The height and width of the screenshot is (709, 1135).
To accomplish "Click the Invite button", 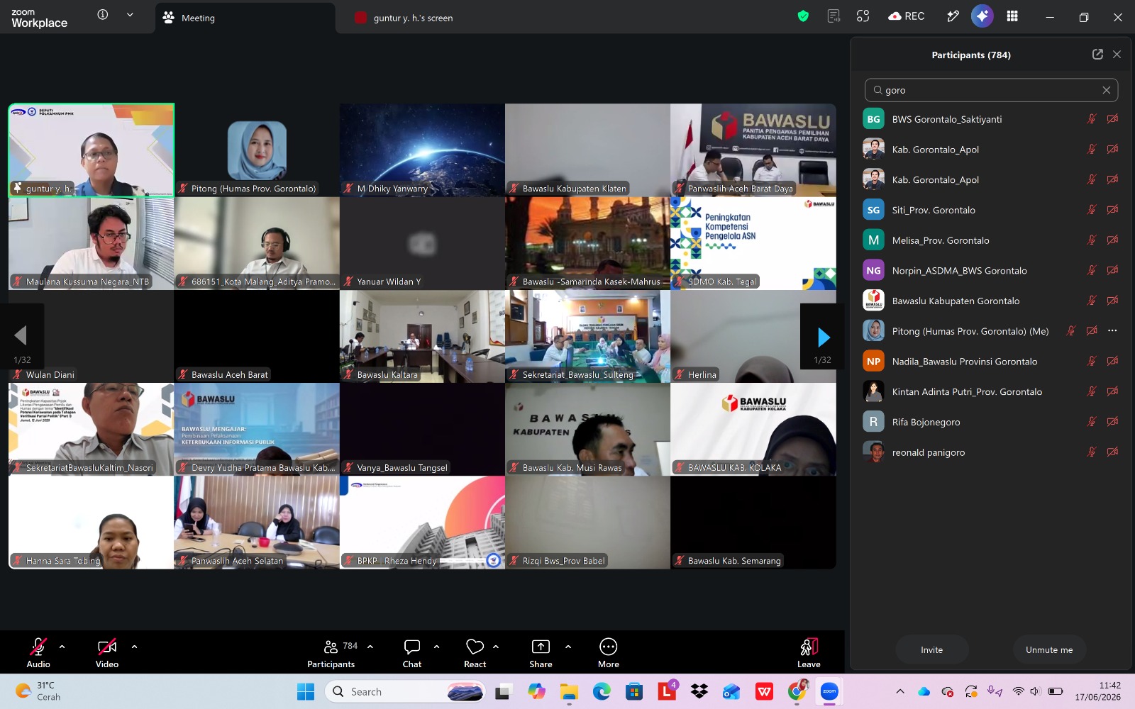I will 932,649.
